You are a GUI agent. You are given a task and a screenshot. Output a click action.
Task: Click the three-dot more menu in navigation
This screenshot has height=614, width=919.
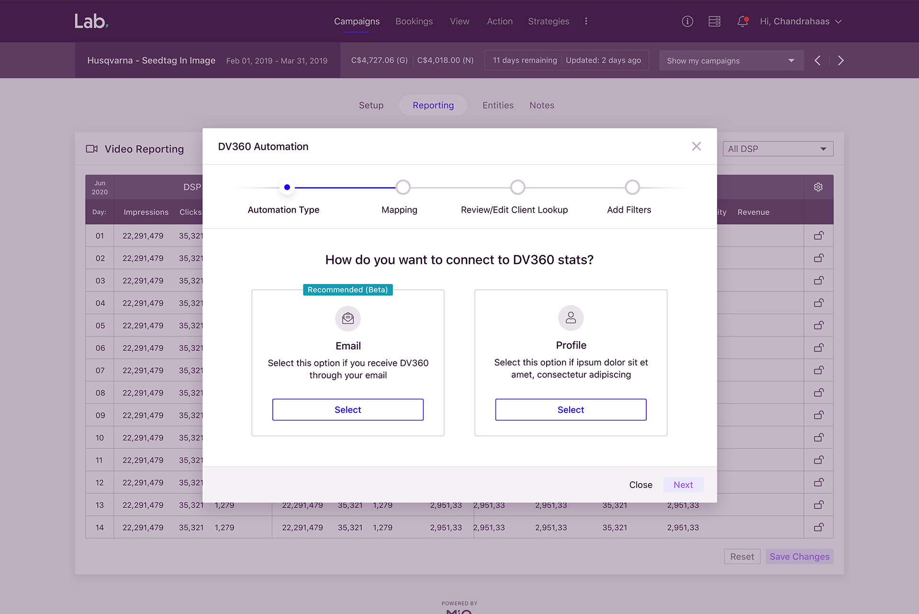[586, 22]
